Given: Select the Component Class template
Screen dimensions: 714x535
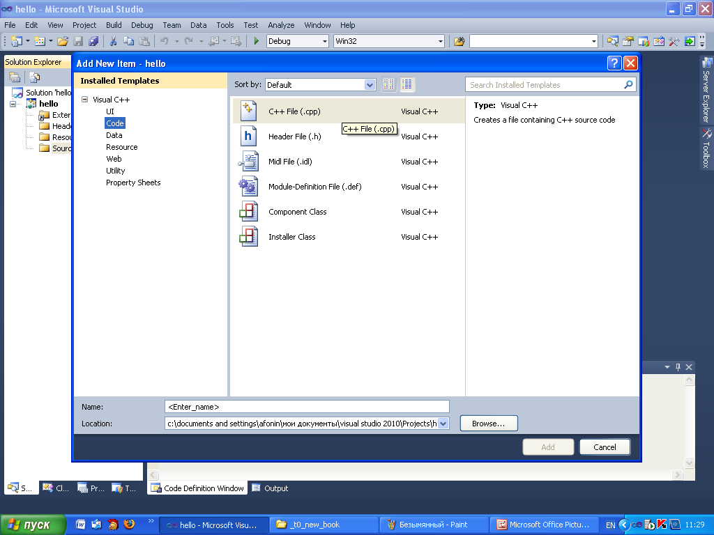Looking at the screenshot, I should pyautogui.click(x=349, y=212).
